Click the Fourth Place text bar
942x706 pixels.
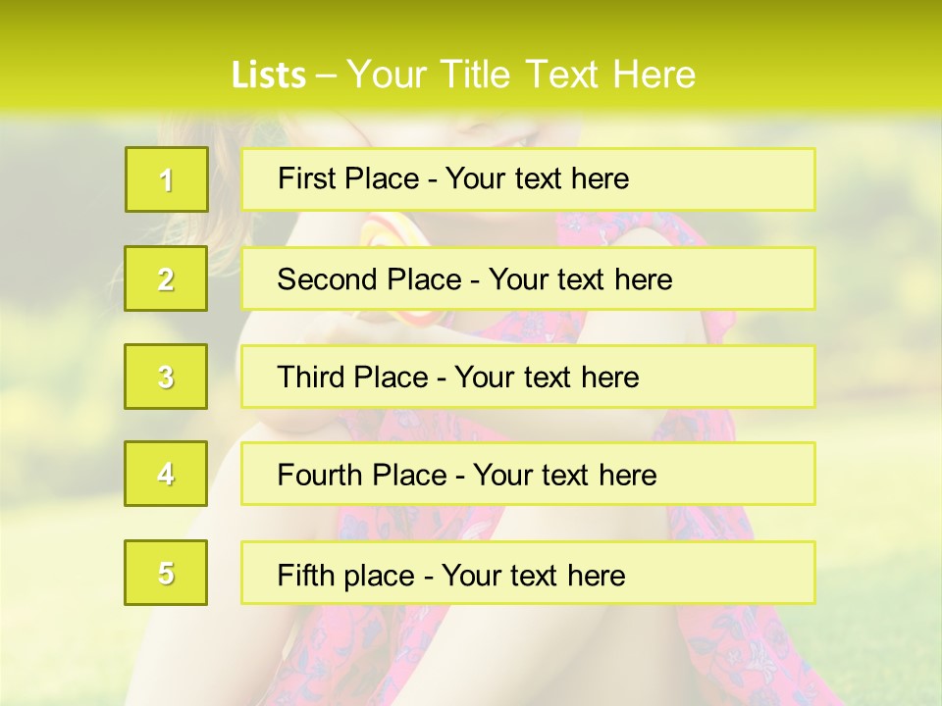coord(528,475)
